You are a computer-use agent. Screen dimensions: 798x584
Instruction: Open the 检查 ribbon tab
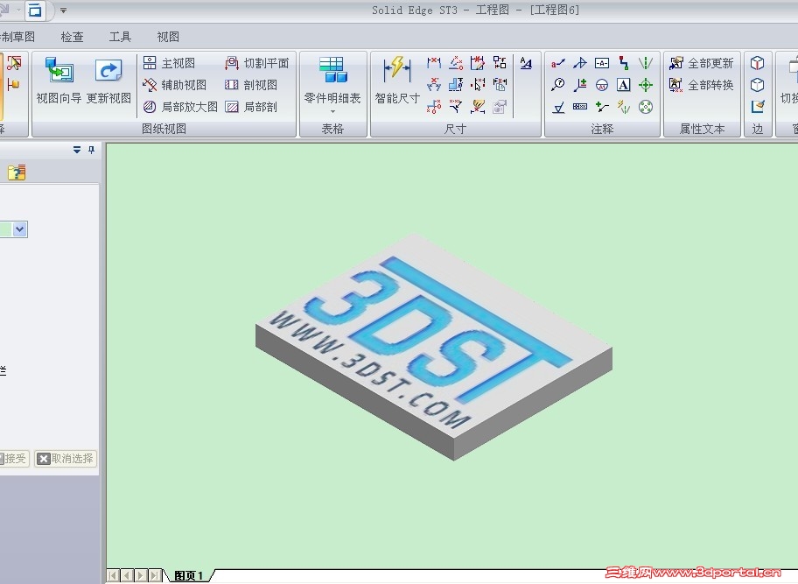[x=73, y=37]
